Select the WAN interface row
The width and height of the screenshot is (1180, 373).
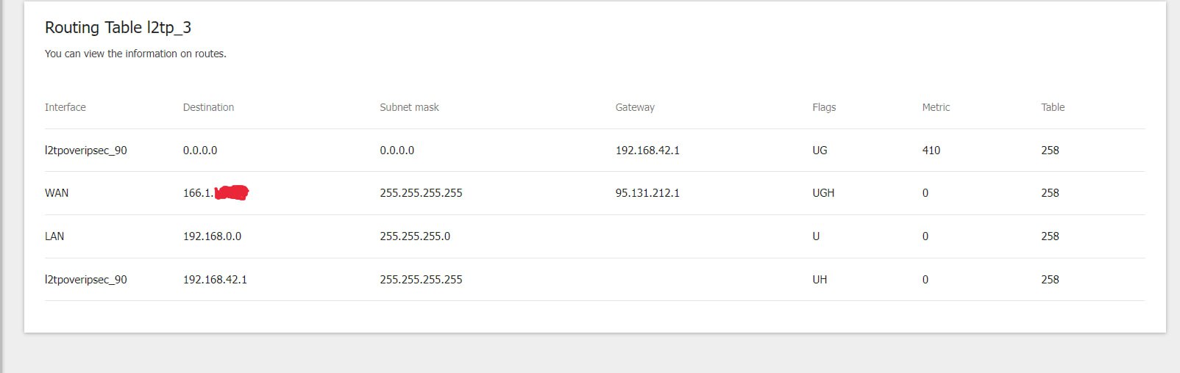[x=594, y=193]
